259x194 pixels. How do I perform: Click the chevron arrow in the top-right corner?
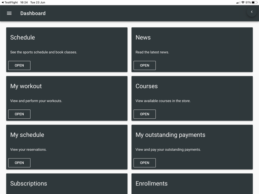click(x=252, y=12)
